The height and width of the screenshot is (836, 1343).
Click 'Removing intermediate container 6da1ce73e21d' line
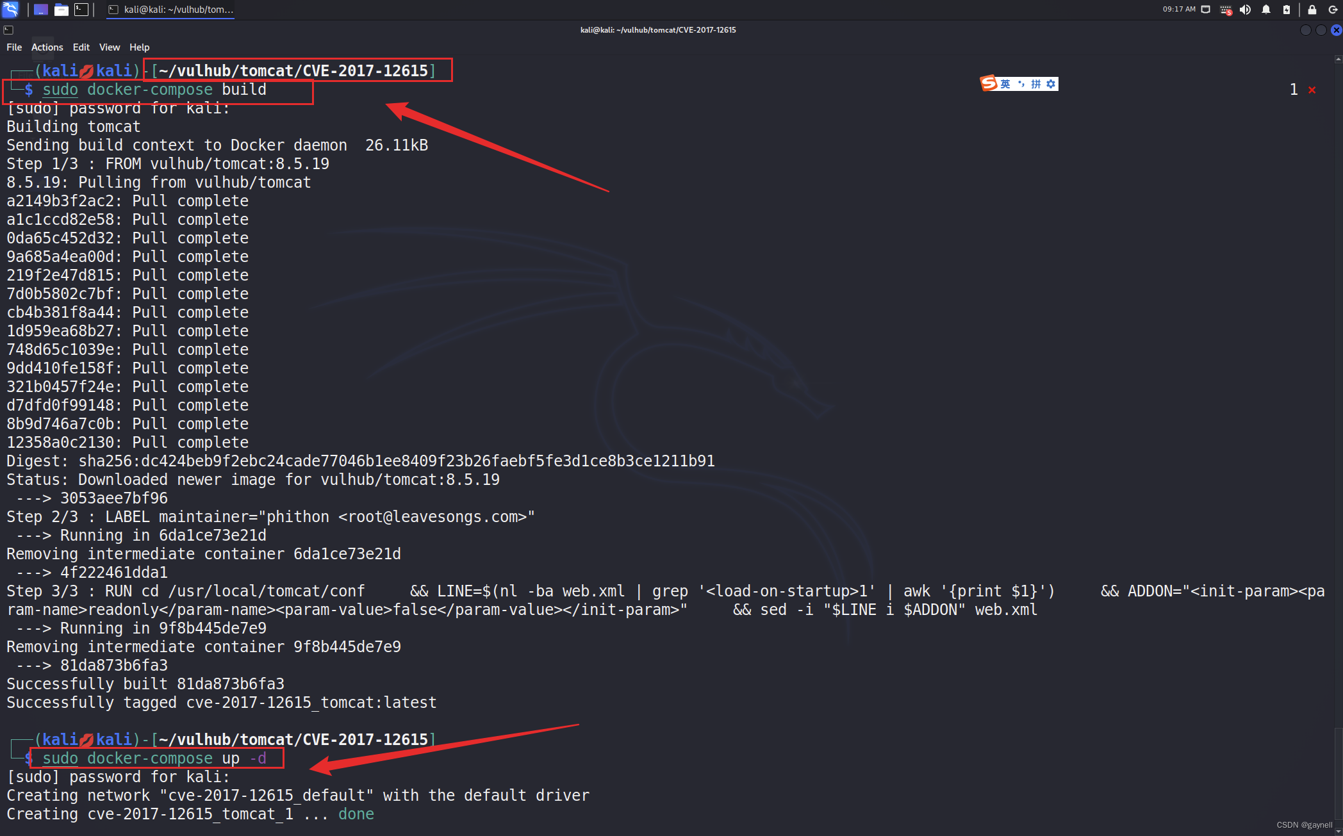[x=204, y=554]
